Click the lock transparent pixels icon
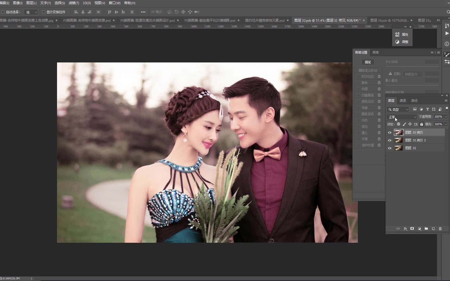The image size is (450, 281). pos(398,124)
